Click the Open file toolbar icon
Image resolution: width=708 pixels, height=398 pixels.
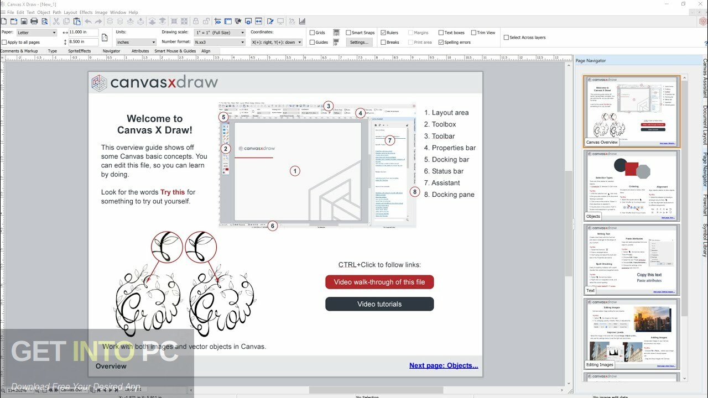point(14,22)
